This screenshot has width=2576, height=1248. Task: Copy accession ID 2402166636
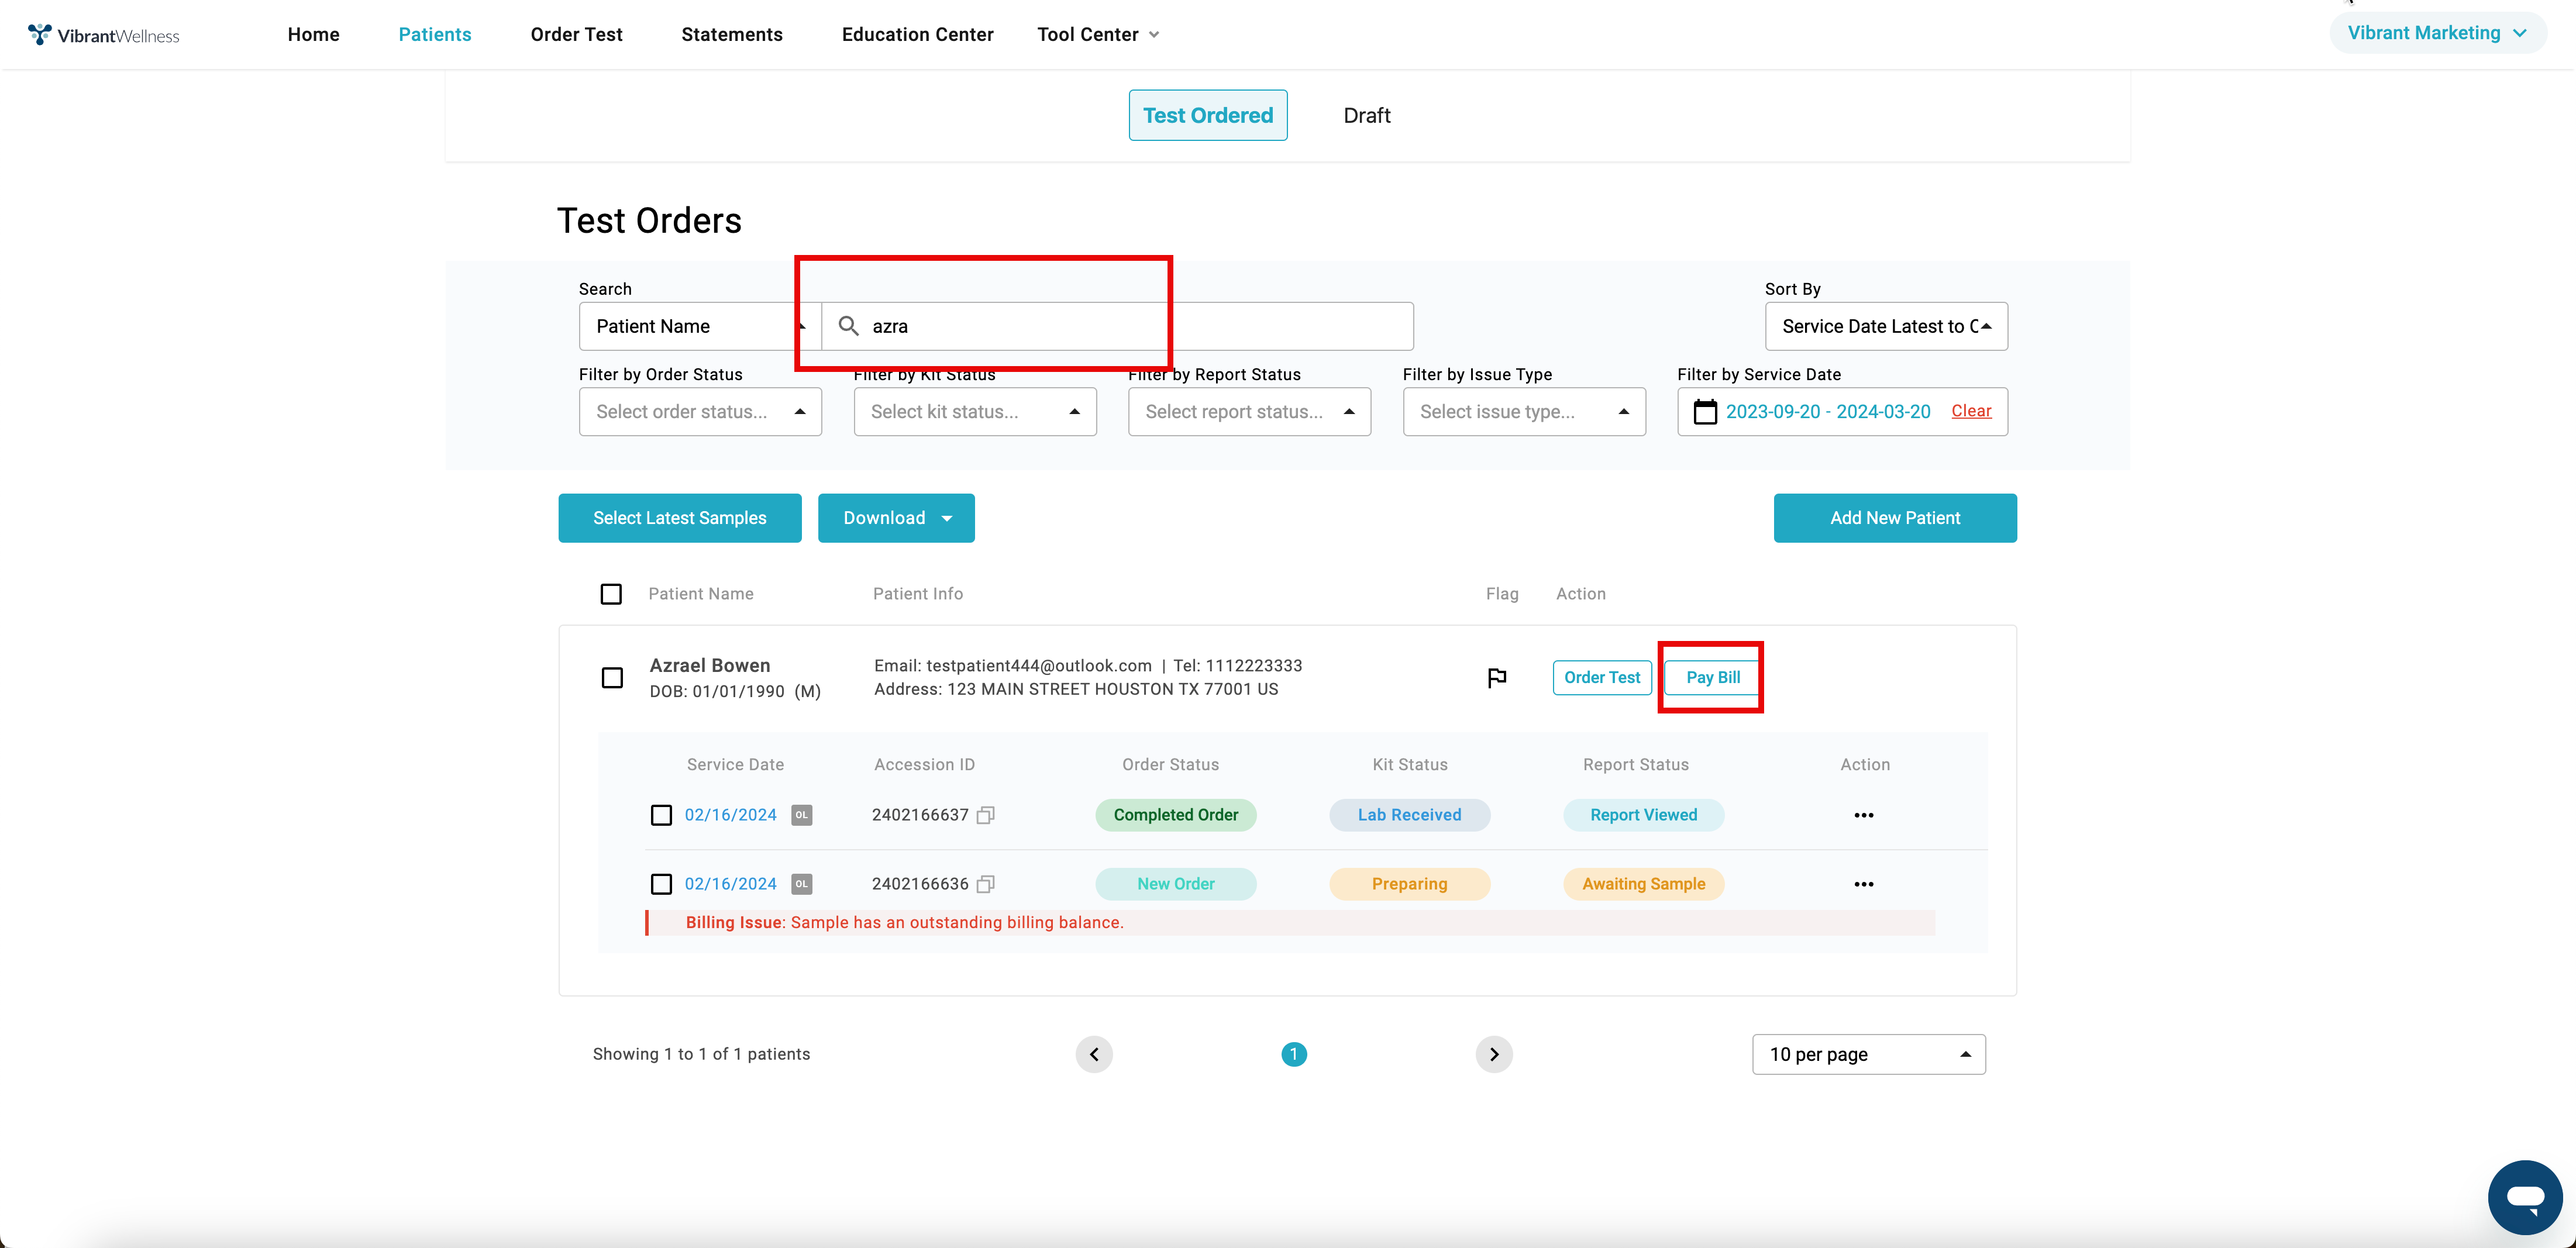point(986,884)
